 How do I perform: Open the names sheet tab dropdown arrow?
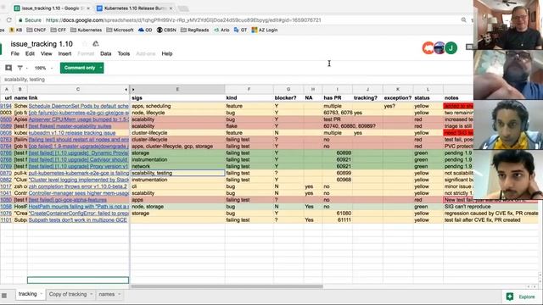pyautogui.click(x=119, y=294)
